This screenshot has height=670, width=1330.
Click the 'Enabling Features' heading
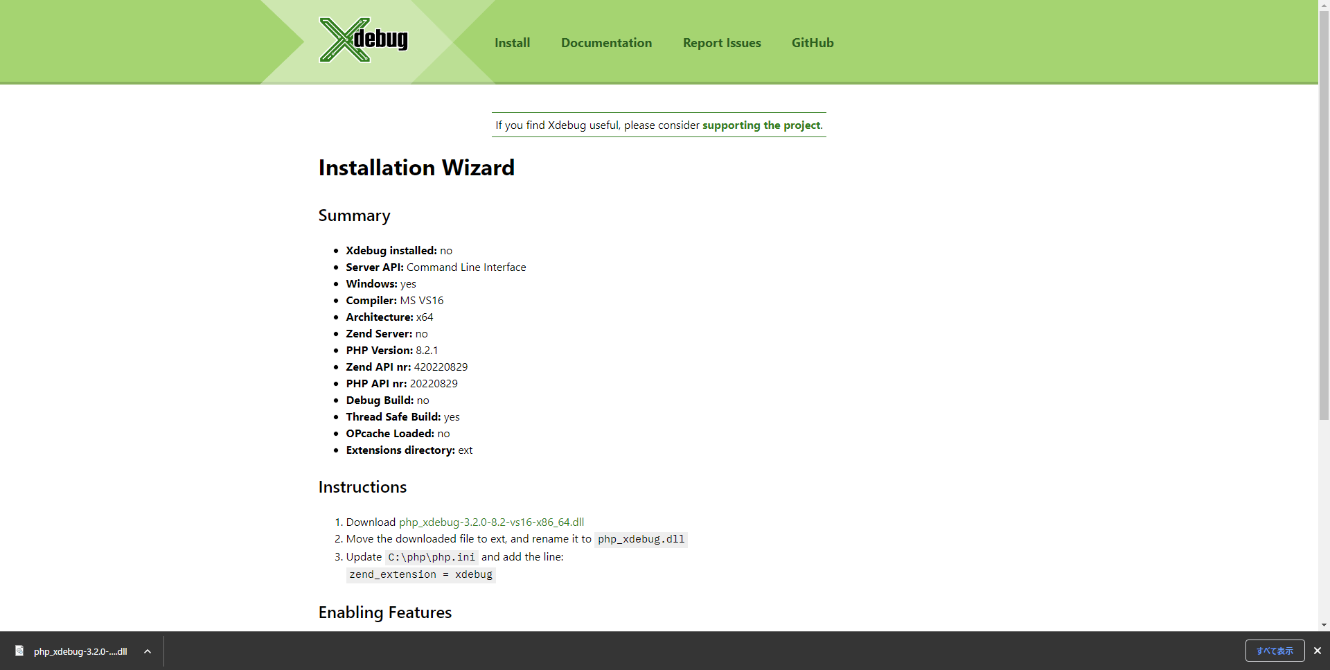pos(384,612)
